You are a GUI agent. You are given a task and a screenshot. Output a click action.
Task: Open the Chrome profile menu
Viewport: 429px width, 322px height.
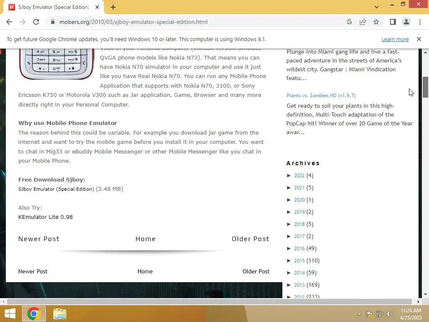[x=406, y=22]
